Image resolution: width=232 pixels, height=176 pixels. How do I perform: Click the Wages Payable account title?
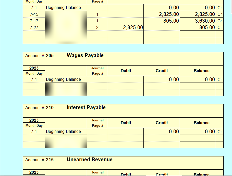[85, 55]
